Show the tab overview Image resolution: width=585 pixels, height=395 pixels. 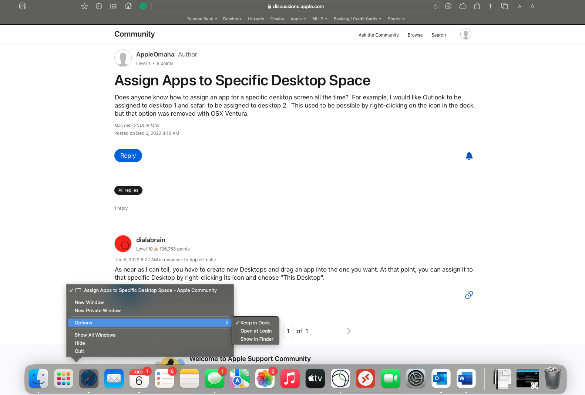coord(505,6)
